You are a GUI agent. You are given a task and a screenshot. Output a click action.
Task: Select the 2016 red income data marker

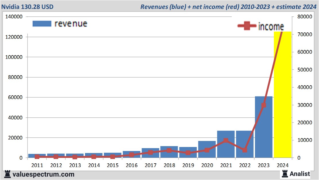[131, 155]
